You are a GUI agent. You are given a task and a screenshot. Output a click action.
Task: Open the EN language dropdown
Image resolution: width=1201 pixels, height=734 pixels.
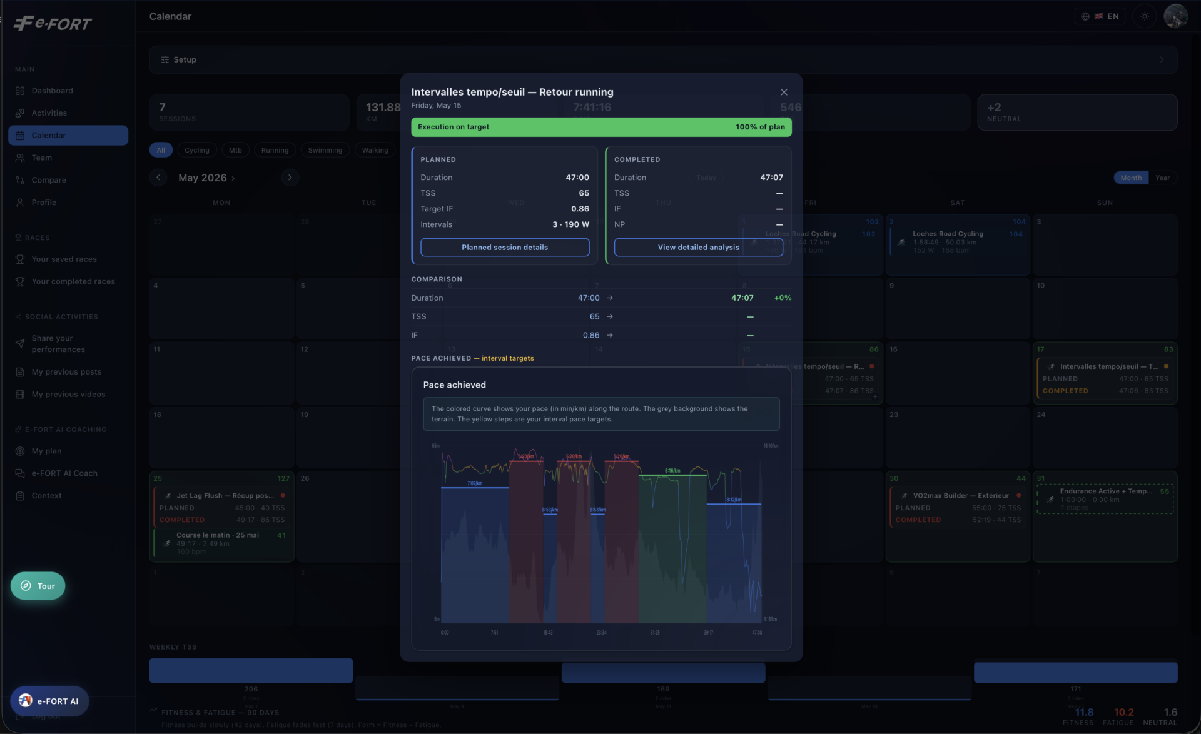coord(1100,16)
